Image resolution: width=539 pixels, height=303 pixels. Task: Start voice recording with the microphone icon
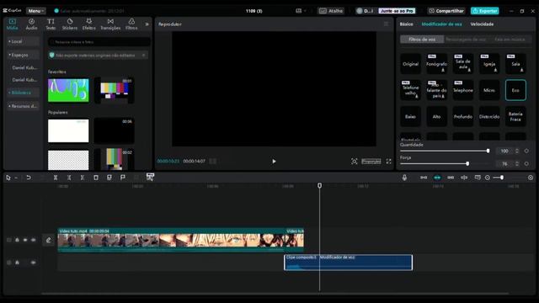coord(404,178)
